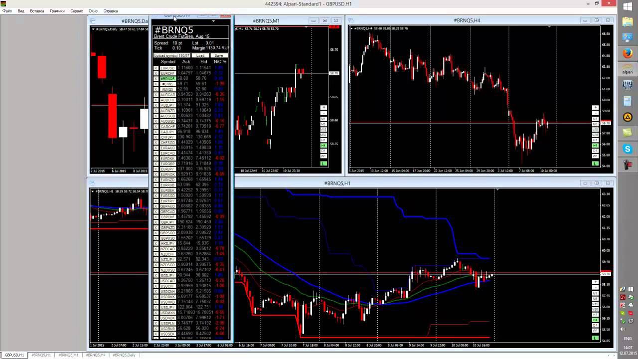Switch bottom H1 chart to H4 timeframe
638x359 pixels.
coord(595,320)
